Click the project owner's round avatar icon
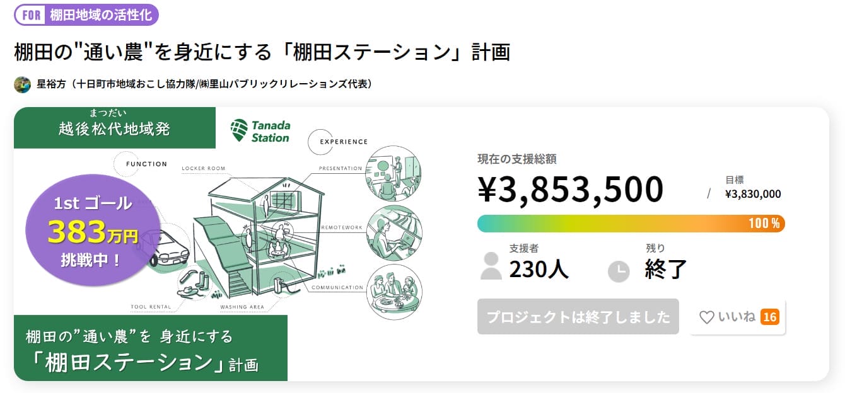Image resolution: width=845 pixels, height=393 pixels. [23, 84]
